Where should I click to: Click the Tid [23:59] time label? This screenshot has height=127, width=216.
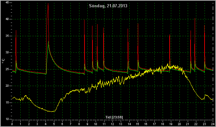(114, 117)
